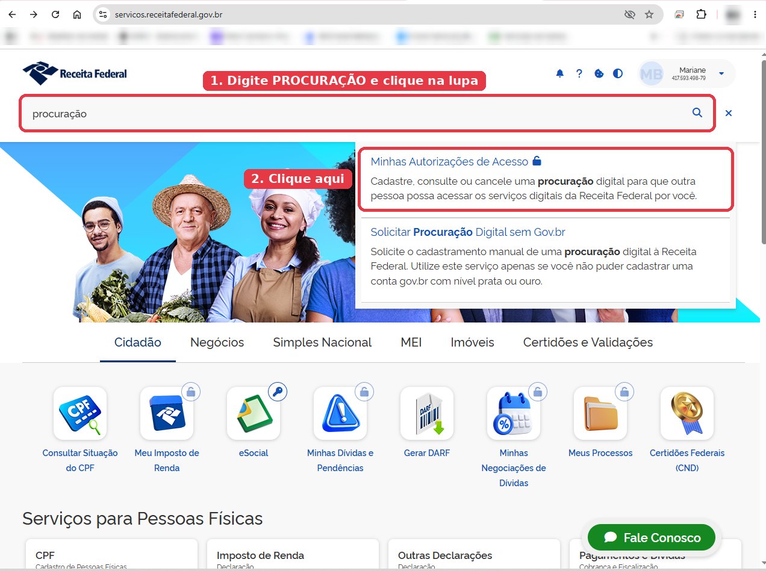
Task: Open the eSocial service icon
Action: [254, 413]
